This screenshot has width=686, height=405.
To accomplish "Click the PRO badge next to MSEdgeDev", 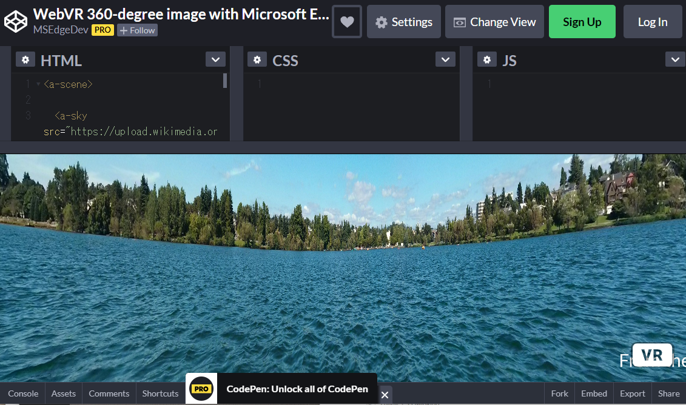I will point(103,30).
